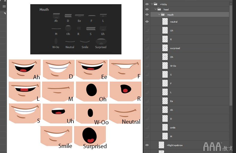This screenshot has width=236, height=153.
Task: Click the mouth group folder icon
Action: [163, 15]
